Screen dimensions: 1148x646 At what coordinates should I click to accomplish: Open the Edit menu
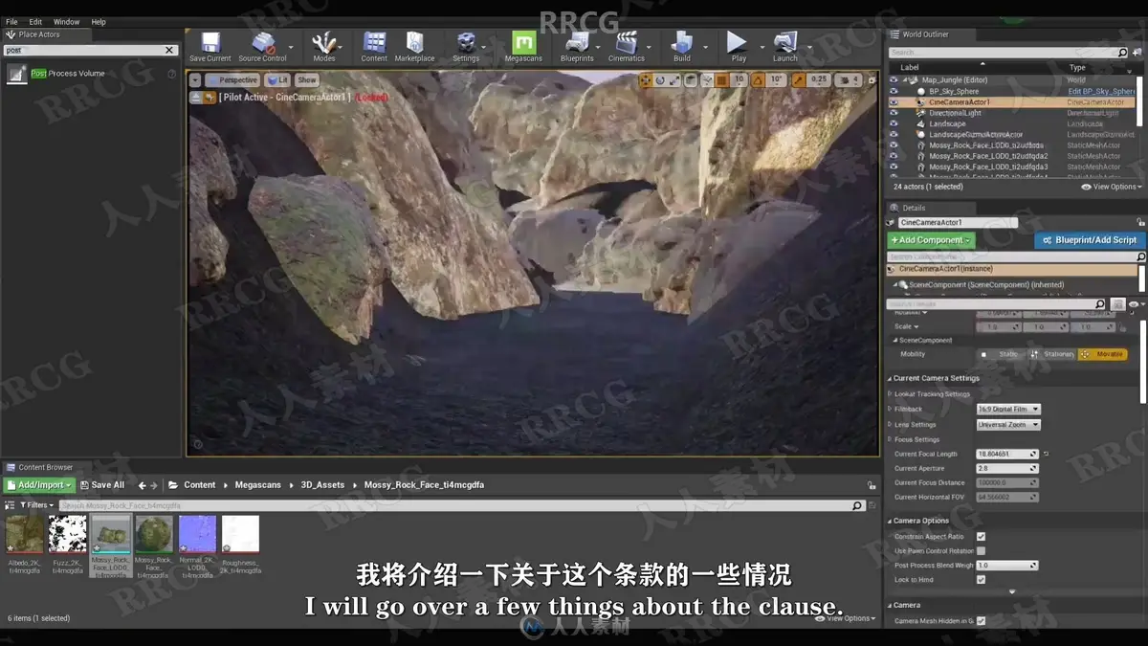pyautogui.click(x=35, y=21)
